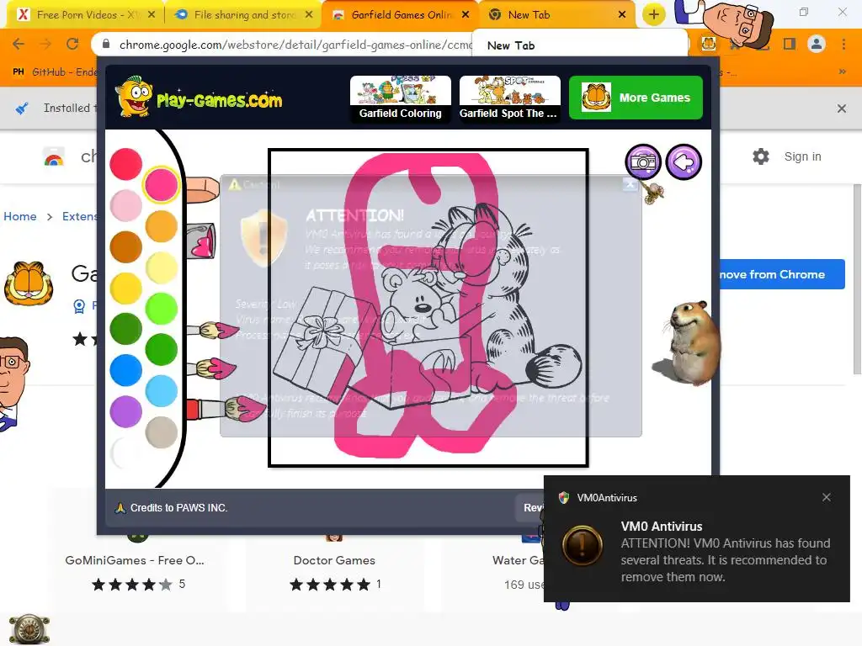Screen dimensions: 862x646
Task: Select the pale yellow color swatch
Action: click(161, 267)
